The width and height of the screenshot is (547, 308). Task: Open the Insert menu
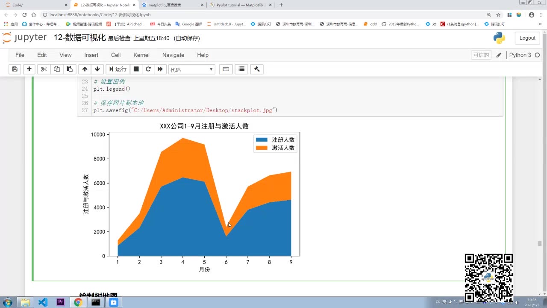pos(91,55)
